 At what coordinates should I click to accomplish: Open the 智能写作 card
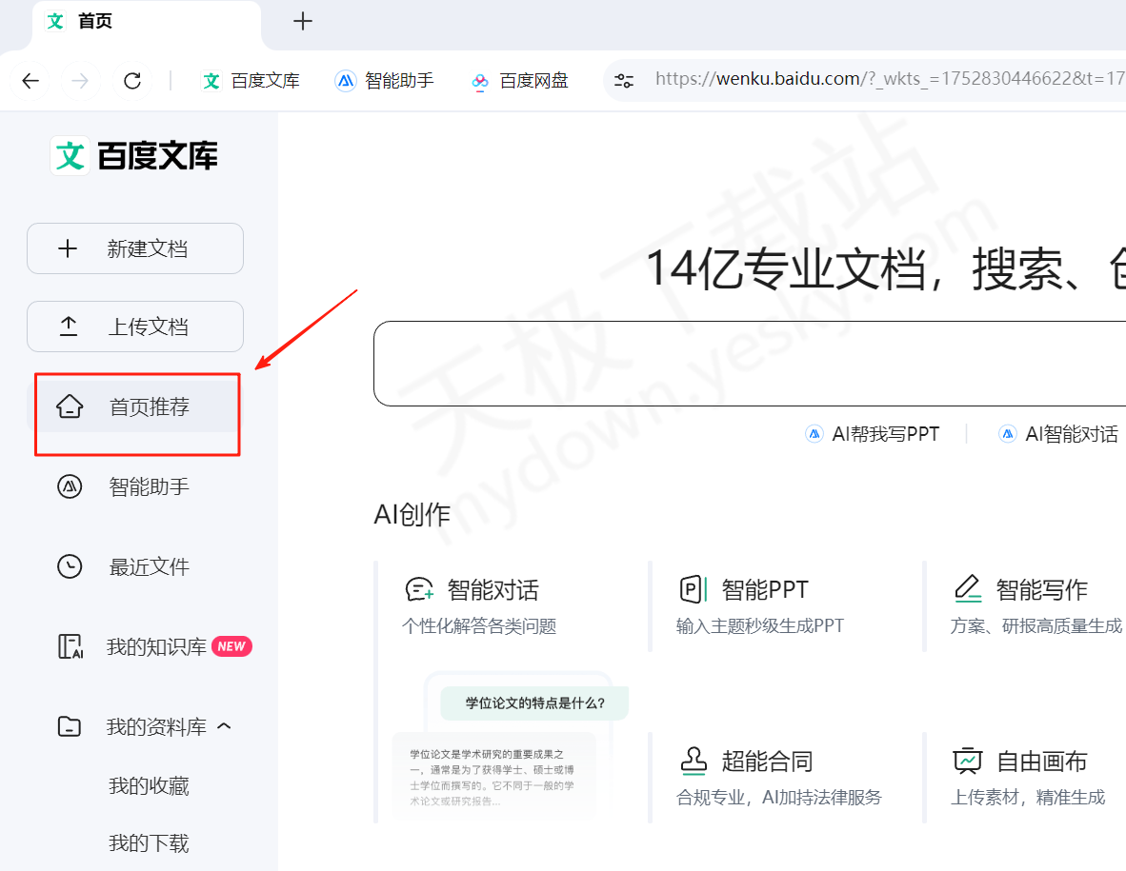1025,607
